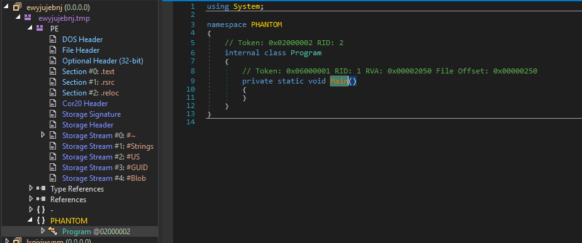Screen dimensions: 582x243
Task: Open the File Header entry
Action: pos(81,50)
